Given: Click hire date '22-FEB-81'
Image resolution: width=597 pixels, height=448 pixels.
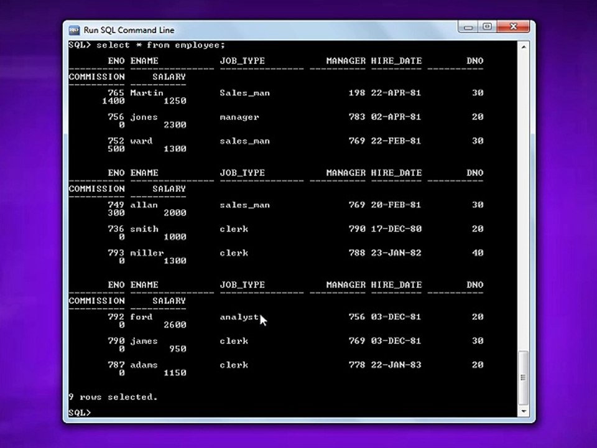Looking at the screenshot, I should 396,141.
